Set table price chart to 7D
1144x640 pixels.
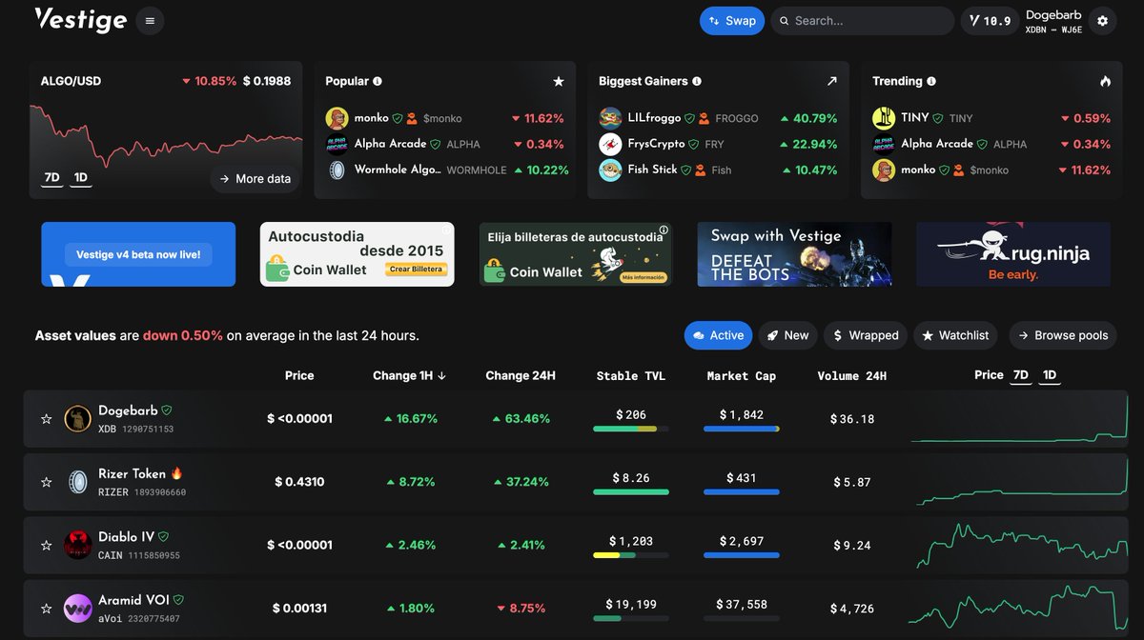pos(1021,375)
